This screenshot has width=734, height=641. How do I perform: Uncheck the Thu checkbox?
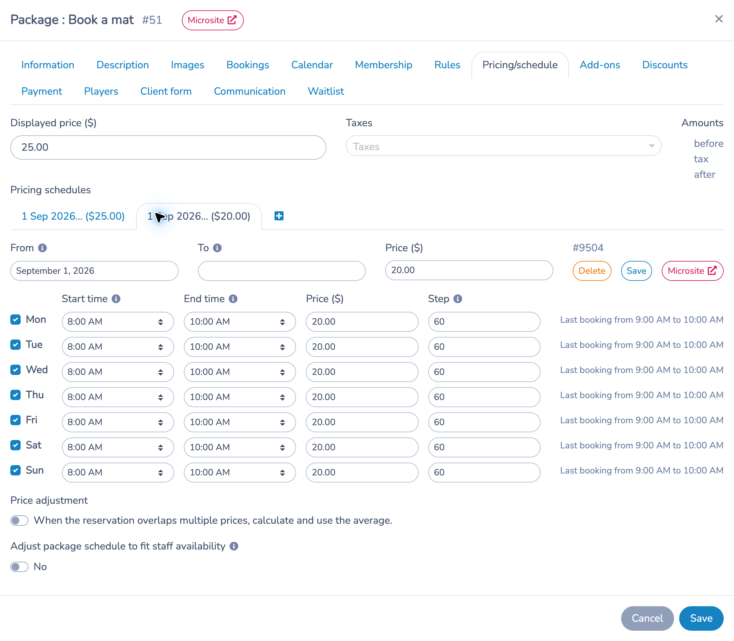[15, 395]
